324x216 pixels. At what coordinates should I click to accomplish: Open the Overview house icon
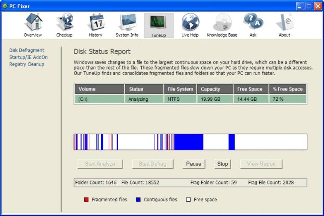coord(33,22)
